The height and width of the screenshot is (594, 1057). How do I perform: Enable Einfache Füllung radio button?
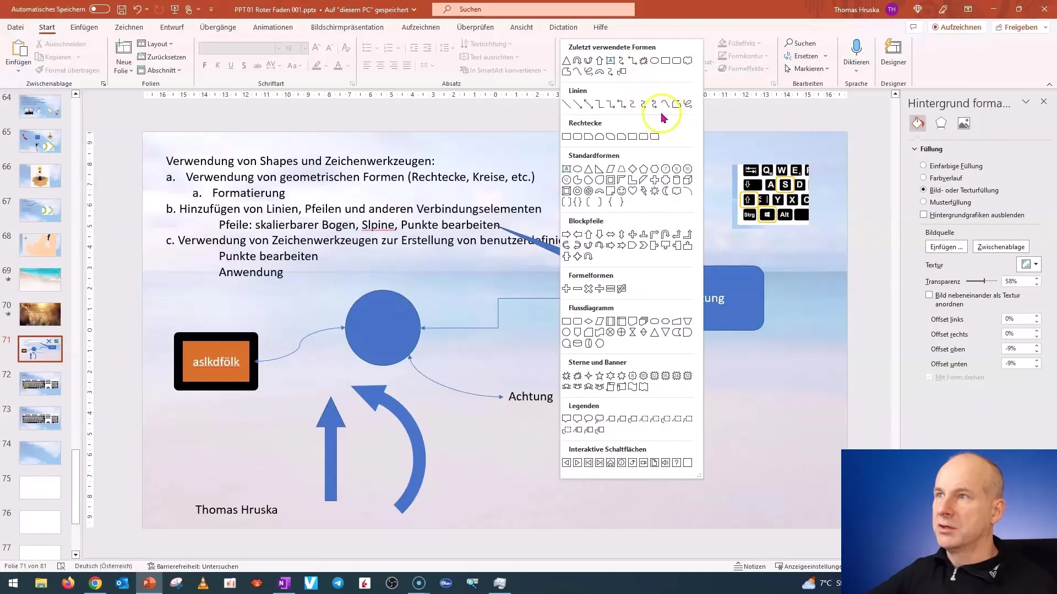click(923, 166)
